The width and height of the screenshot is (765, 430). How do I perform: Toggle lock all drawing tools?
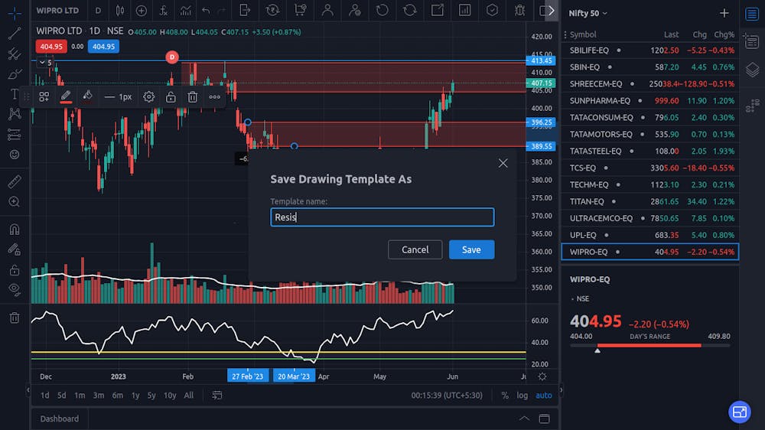pyautogui.click(x=14, y=269)
